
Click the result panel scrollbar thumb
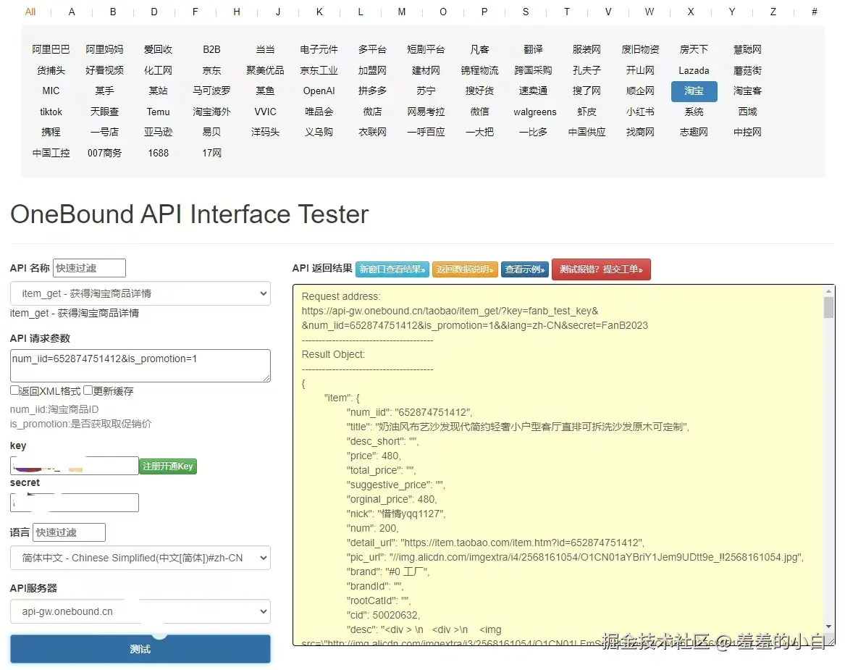(828, 308)
